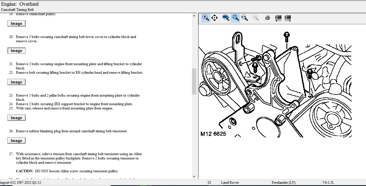This screenshot has height=186, width=366.
Task: Click step 27 tensioner Allen key text
Action: [79, 158]
